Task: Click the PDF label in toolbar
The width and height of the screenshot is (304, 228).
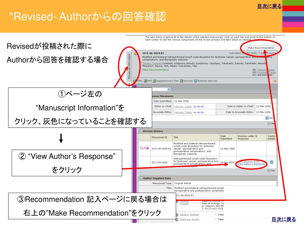Action: click(150, 81)
